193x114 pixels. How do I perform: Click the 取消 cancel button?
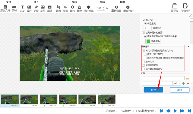pos(180,90)
